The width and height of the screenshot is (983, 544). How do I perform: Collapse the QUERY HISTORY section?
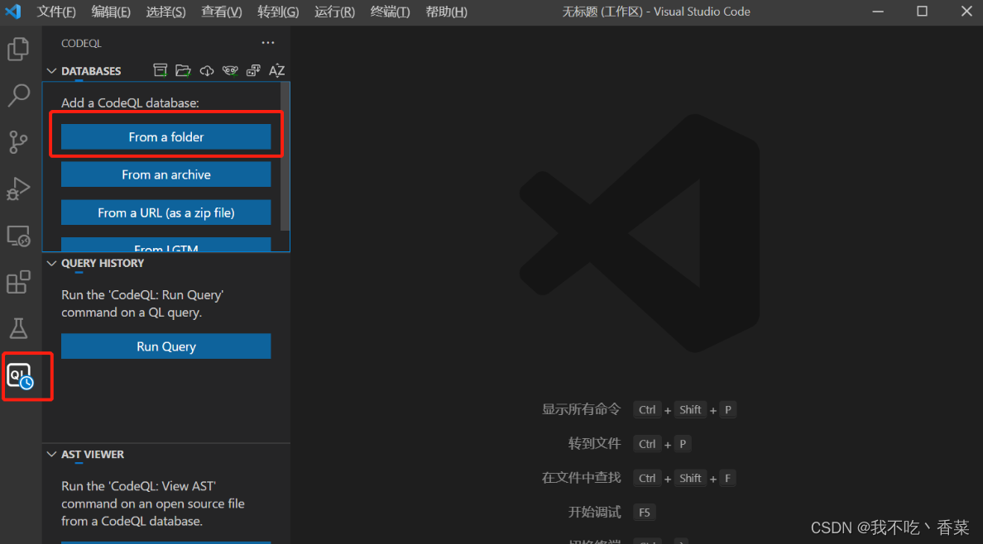coord(52,263)
